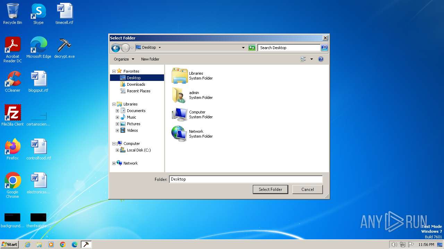The image size is (444, 249).
Task: Click the Cancel button
Action: [x=308, y=190]
